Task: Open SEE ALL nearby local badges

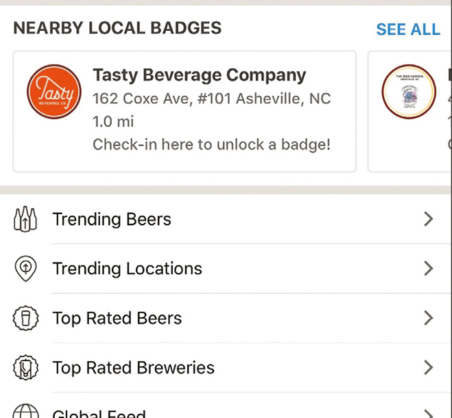Action: (x=408, y=30)
